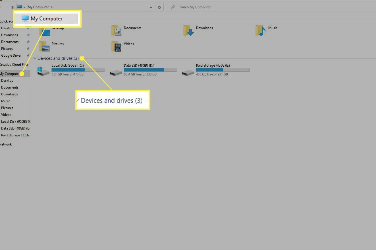
Task: Open the Downloads folder icon
Action: click(x=188, y=30)
